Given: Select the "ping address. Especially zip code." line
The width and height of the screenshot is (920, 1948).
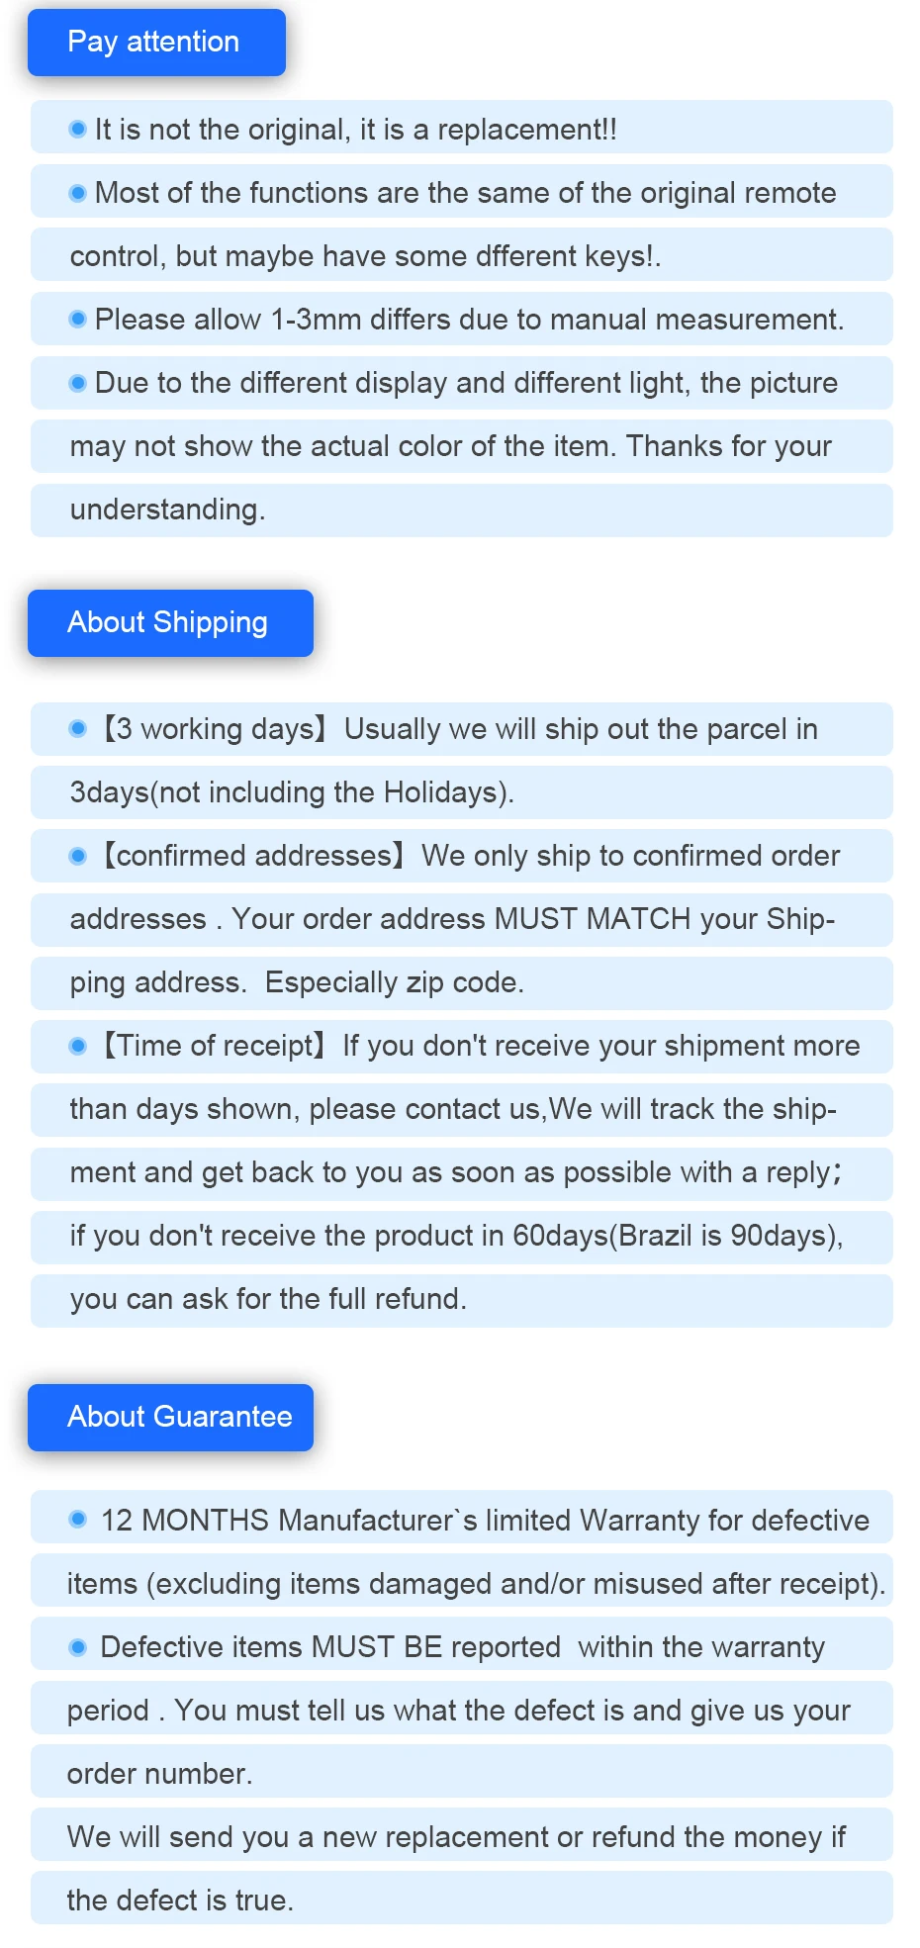Looking at the screenshot, I should pyautogui.click(x=297, y=983).
